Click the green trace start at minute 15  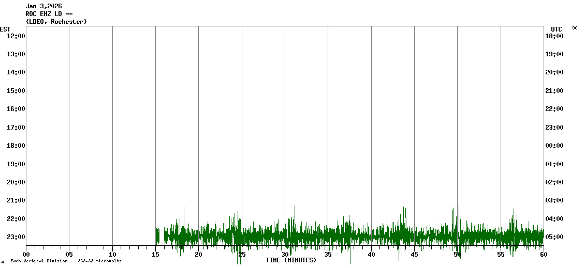[157, 236]
